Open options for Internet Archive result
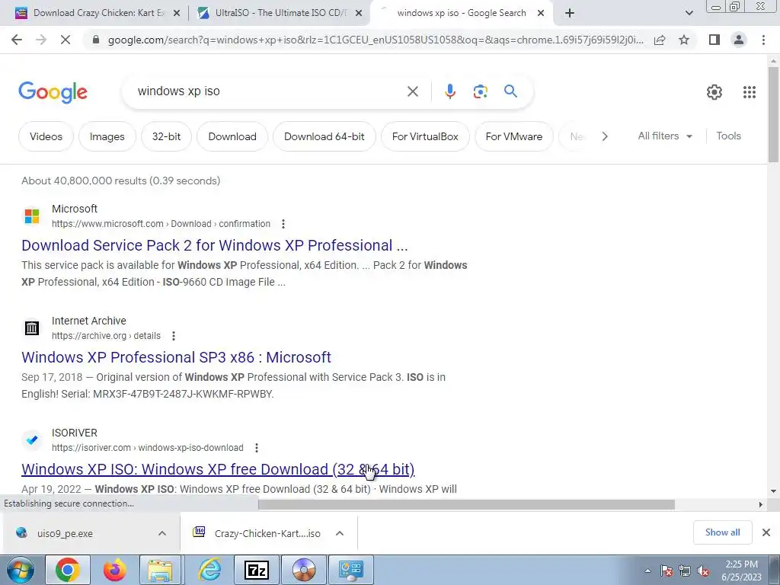 pos(174,336)
